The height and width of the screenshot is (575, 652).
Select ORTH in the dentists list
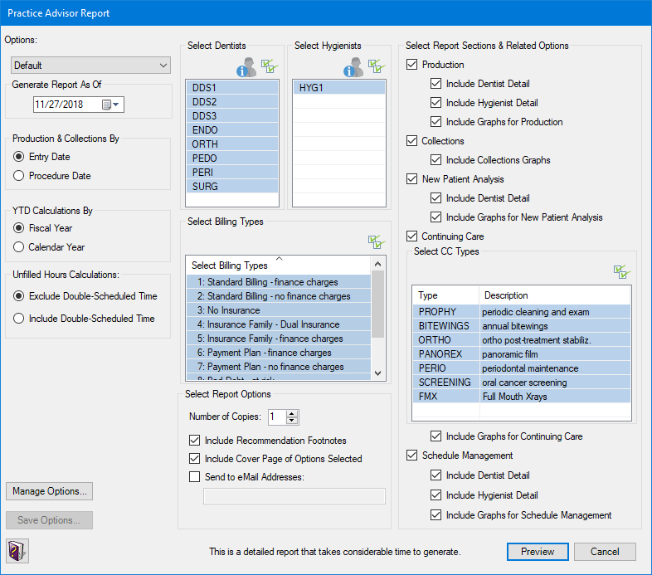[x=232, y=144]
